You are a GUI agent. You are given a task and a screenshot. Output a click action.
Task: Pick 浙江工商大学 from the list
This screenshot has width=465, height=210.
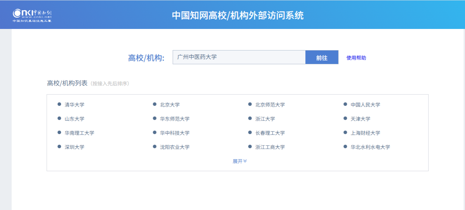tap(270, 147)
